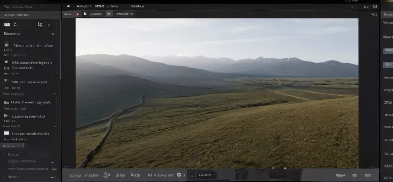Open the dark square thumbnail in bottom toolbar
Viewport: 393px width, 182px height.
click(x=192, y=175)
